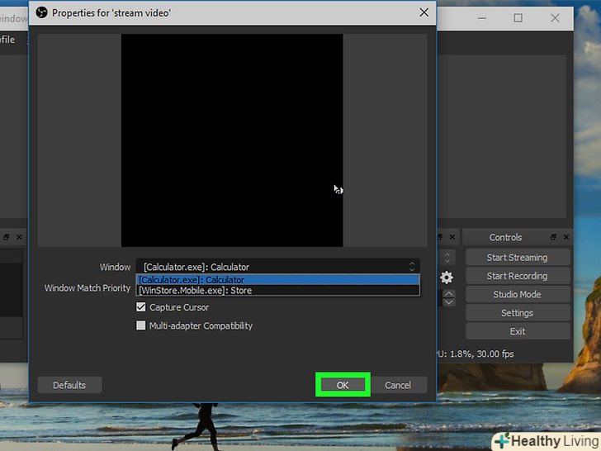Undock the Controls panel
This screenshot has height=451, width=601.
click(553, 237)
